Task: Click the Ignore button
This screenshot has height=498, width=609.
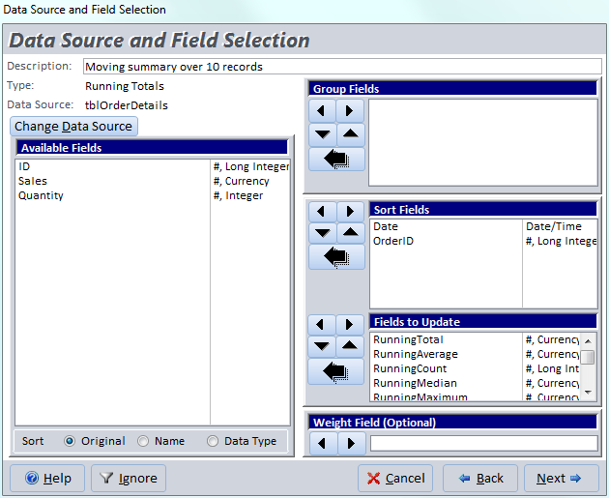Action: 129,479
